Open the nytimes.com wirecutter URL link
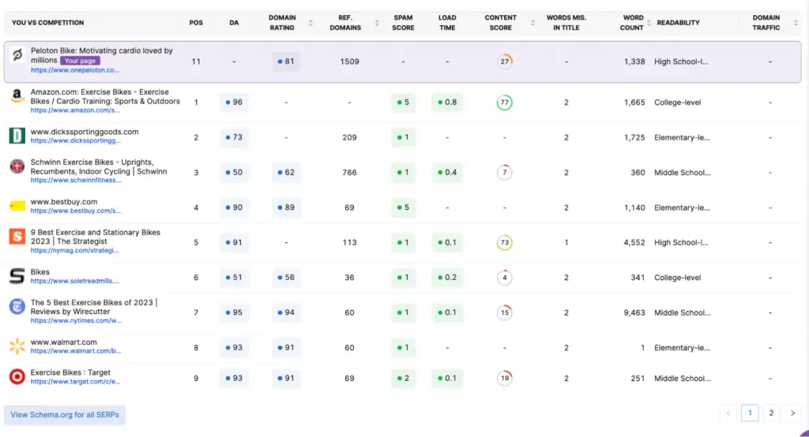809x437 pixels. 76,320
